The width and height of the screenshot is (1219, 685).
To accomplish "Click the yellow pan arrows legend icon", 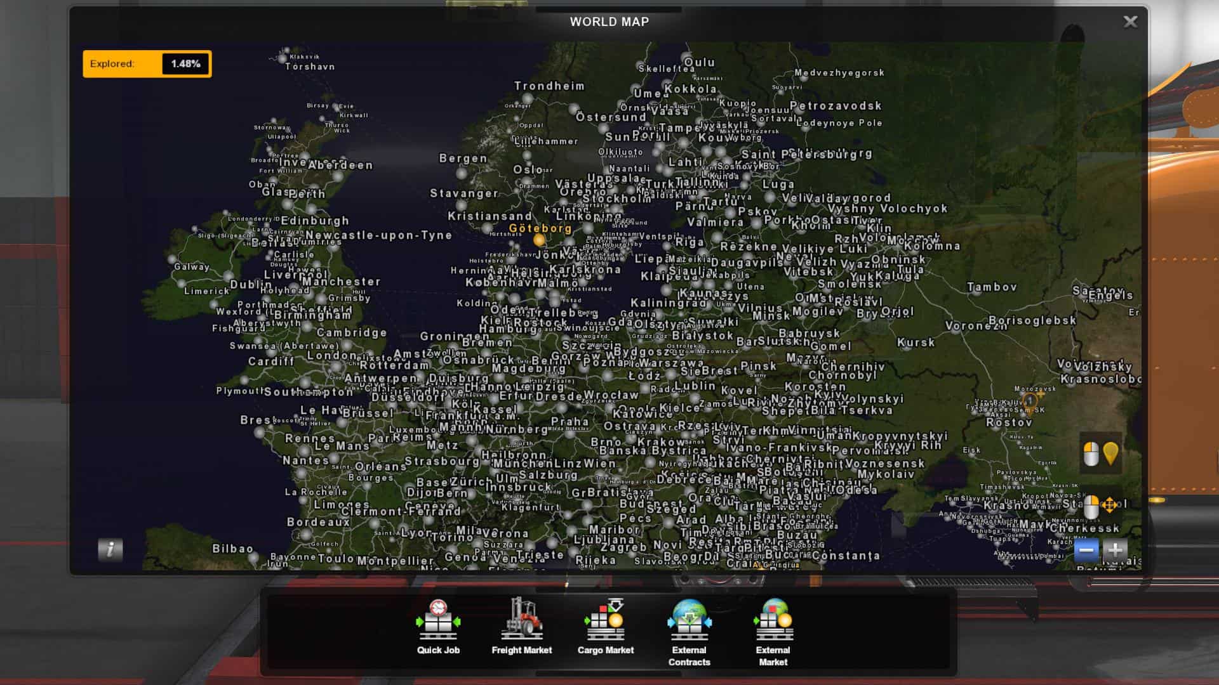I will click(x=1109, y=506).
